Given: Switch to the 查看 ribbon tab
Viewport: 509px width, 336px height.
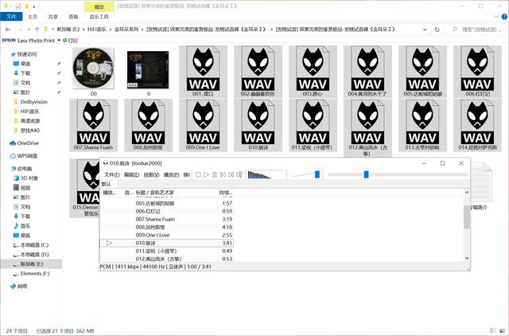Looking at the screenshot, I should (73, 16).
